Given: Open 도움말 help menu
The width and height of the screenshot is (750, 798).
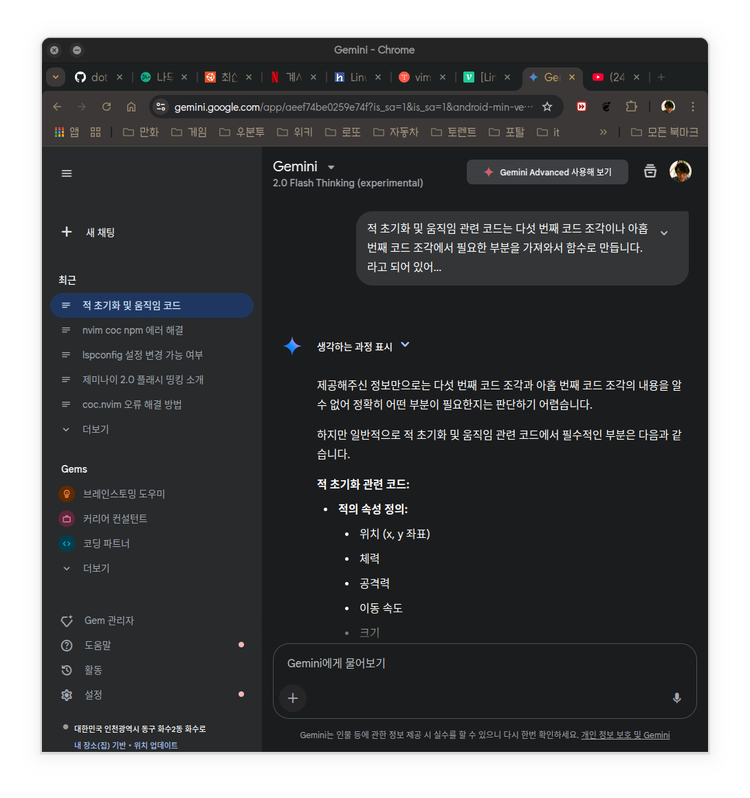Looking at the screenshot, I should 151,645.
